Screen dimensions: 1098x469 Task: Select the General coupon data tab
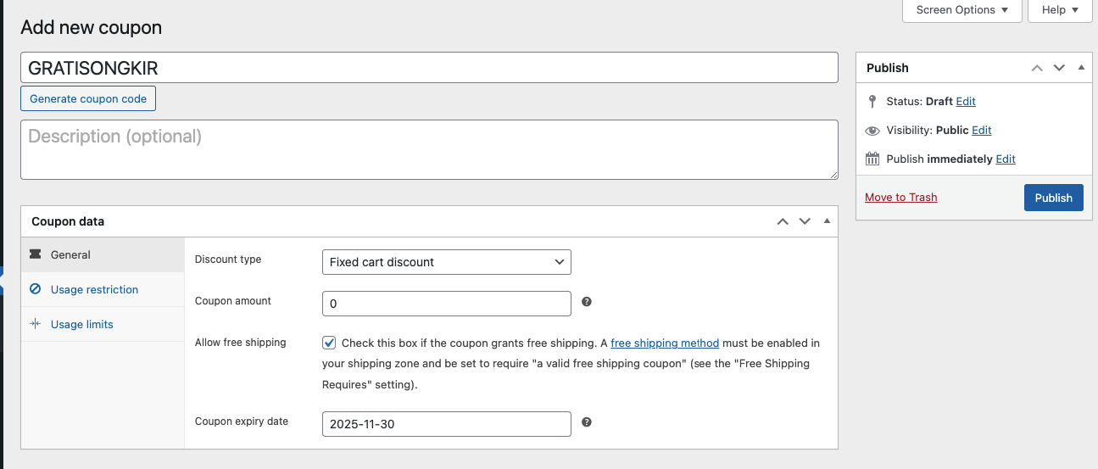(70, 255)
